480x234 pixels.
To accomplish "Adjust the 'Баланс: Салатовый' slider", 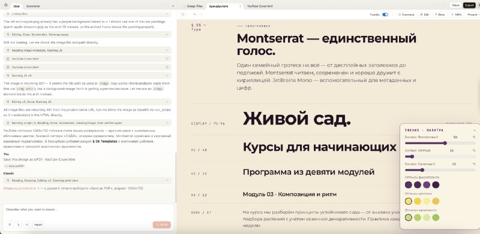I will pos(440,170).
